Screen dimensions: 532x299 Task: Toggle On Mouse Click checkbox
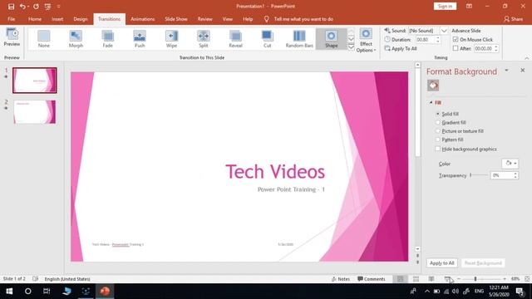(x=456, y=40)
